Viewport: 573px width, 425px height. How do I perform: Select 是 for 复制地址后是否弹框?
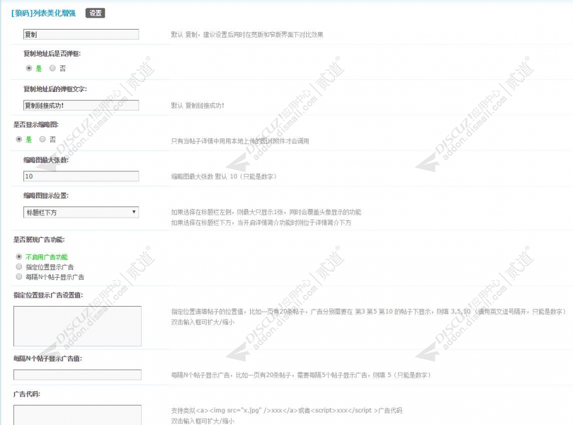pos(29,68)
